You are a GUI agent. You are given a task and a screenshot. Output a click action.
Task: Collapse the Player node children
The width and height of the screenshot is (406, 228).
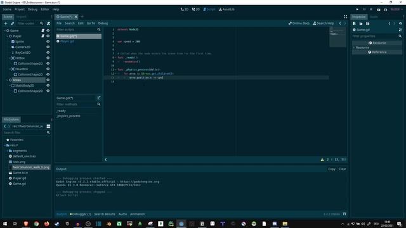[x=7, y=36]
